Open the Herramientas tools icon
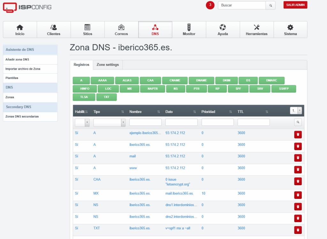327x239 pixels. (x=256, y=27)
